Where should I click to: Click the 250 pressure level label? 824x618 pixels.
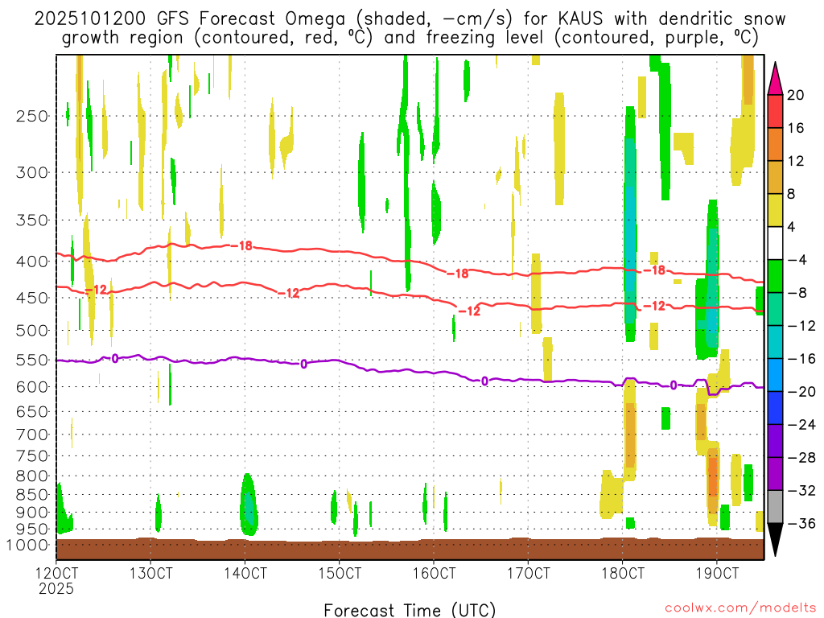(32, 116)
